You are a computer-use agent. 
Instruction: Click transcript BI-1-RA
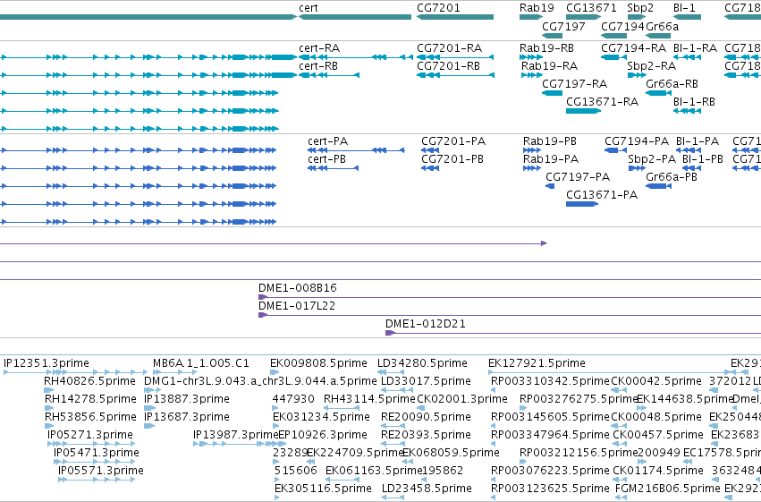687,57
